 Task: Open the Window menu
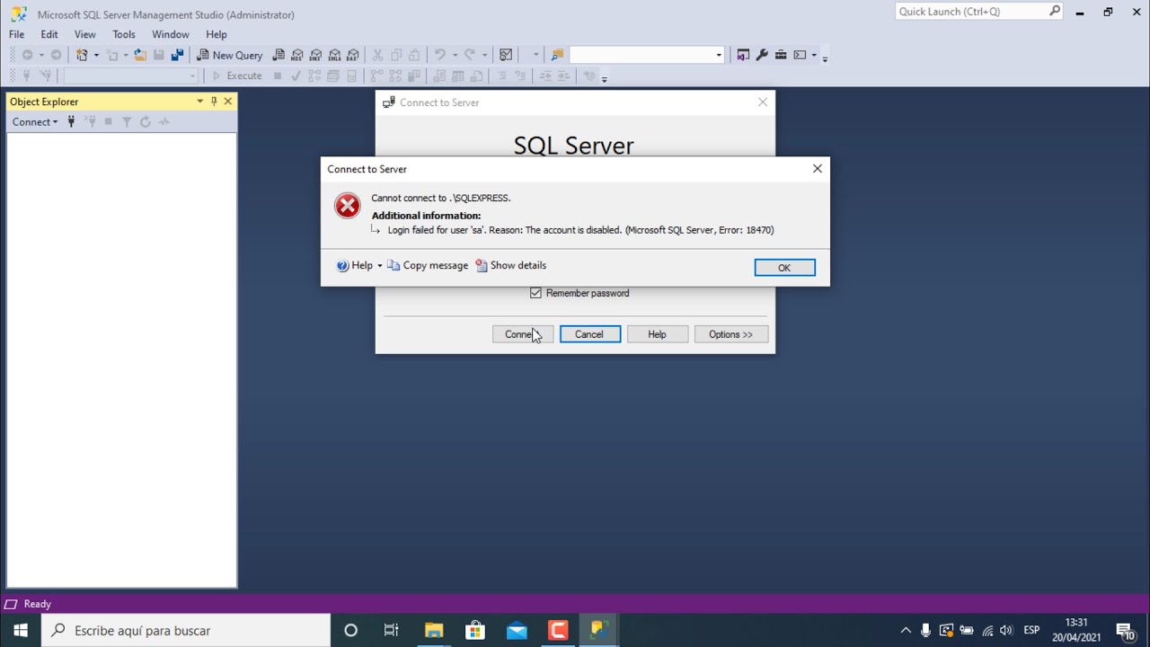171,34
